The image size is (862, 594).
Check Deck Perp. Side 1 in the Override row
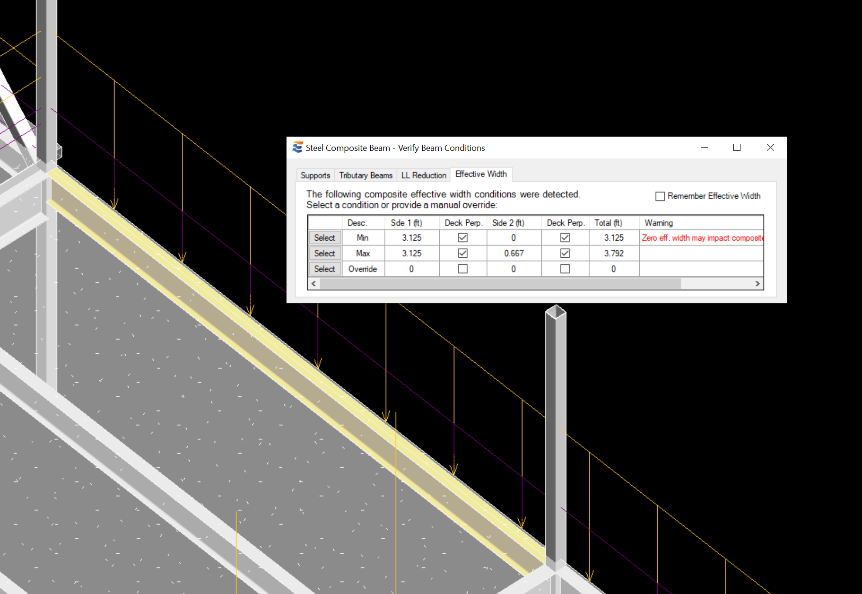(462, 269)
